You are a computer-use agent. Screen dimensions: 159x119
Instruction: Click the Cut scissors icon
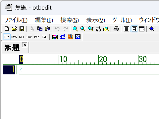[32, 29]
